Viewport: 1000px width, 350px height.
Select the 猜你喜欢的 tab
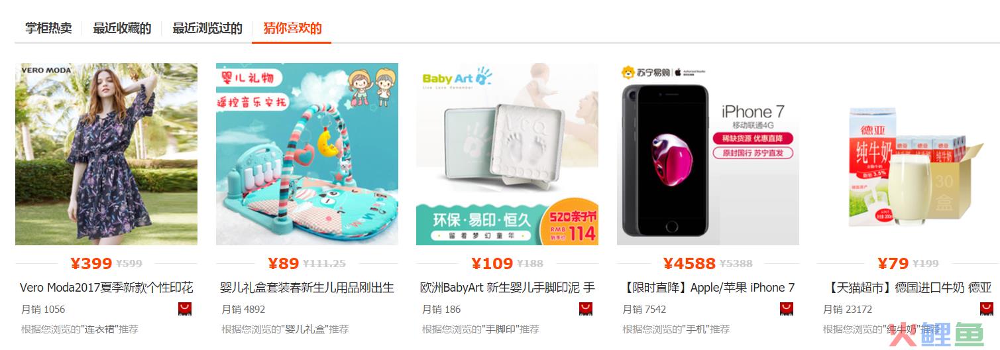pyautogui.click(x=292, y=29)
